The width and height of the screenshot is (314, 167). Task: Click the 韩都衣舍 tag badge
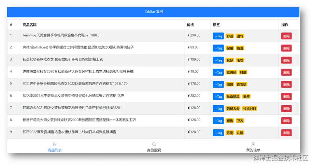click(233, 109)
